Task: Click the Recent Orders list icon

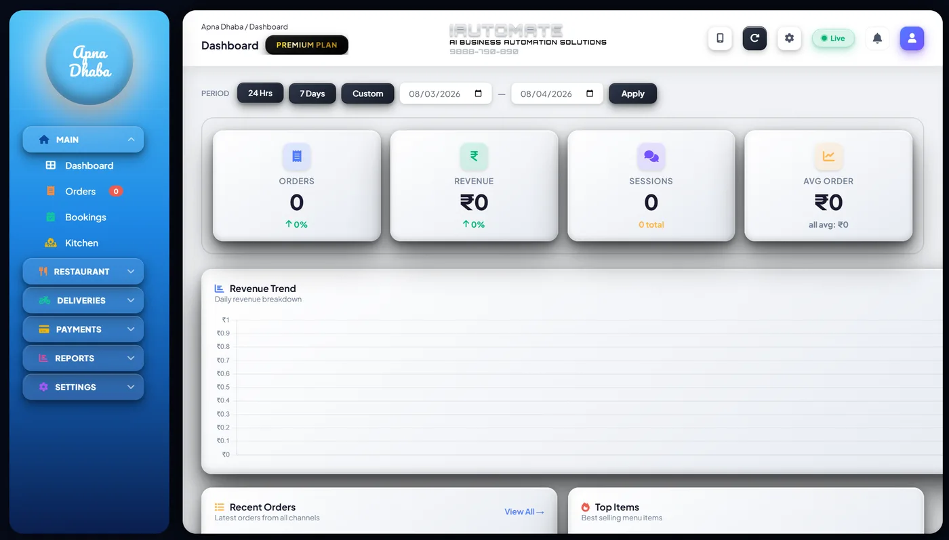Action: (x=220, y=507)
